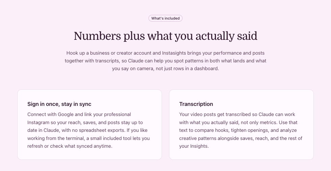The width and height of the screenshot is (331, 171).
Task: Click "spreadsheet exports" in the sign-in card
Action: pos(108,130)
